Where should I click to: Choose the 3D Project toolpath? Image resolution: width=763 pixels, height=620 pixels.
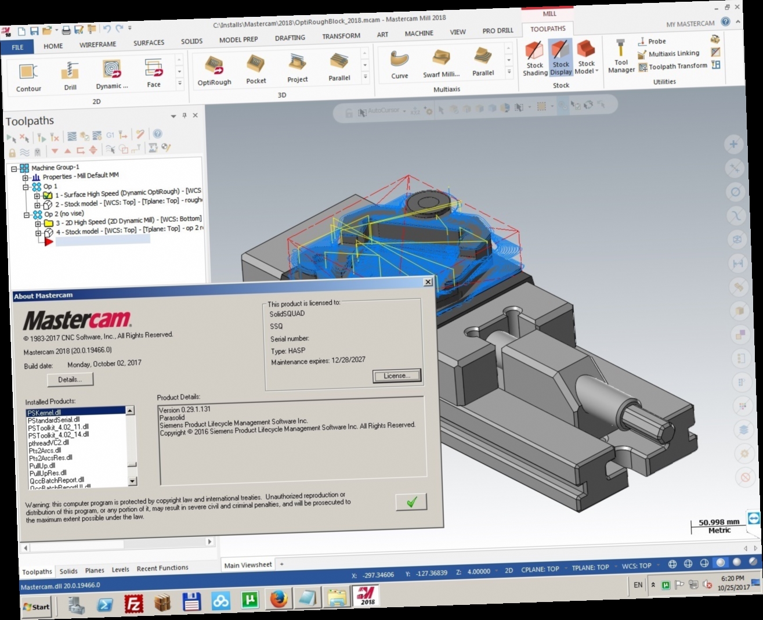point(298,69)
